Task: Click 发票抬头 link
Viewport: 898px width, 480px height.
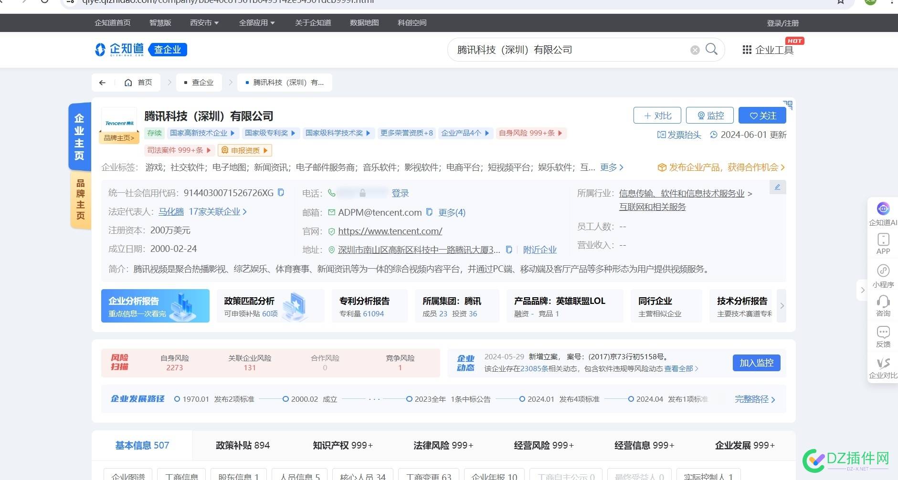Action: tap(679, 135)
